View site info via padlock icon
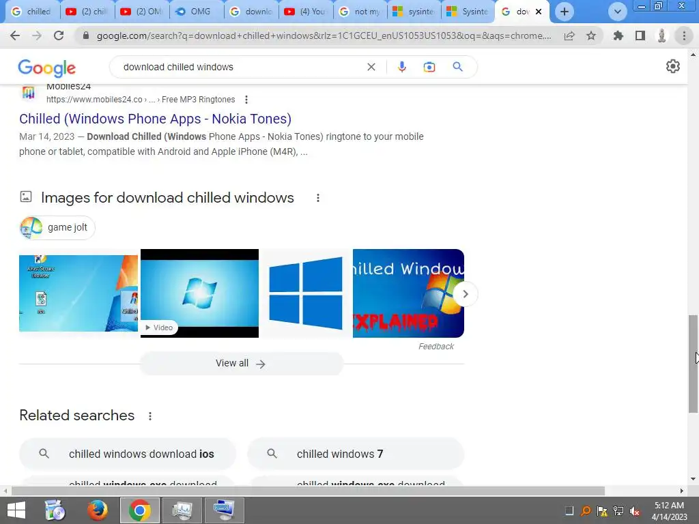Viewport: 699px width, 524px height. tap(86, 35)
